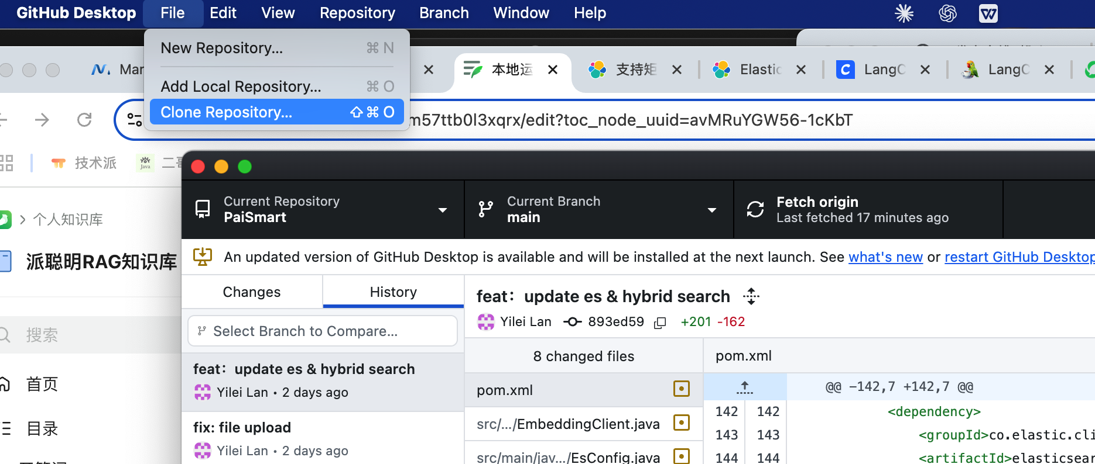1095x464 pixels.
Task: Reload the browser page
Action: [84, 120]
